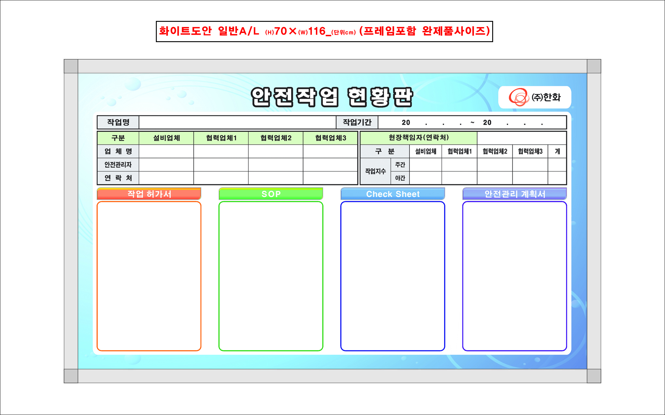Viewport: 665px width, 415px height.
Task: Click the 설비업체 업체명 cell
Action: [166, 152]
